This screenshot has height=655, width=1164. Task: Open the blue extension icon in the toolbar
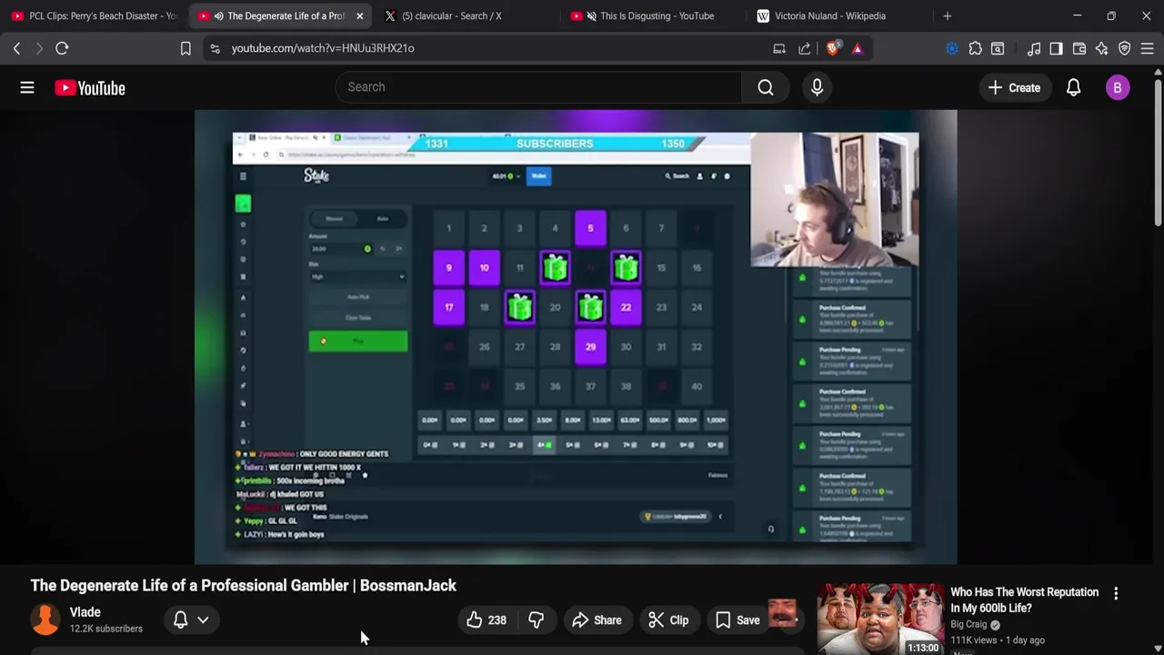[x=952, y=48]
